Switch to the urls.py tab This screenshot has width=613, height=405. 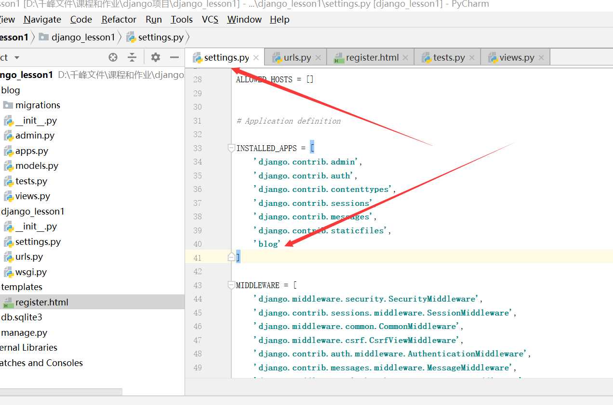coord(296,57)
